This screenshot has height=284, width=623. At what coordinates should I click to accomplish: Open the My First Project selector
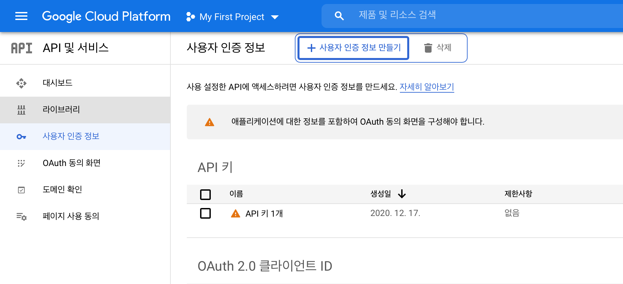click(232, 17)
